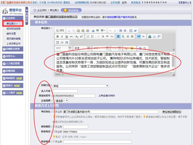Toggle Bold formatting in editor toolbar
The image size is (193, 145).
click(58, 36)
